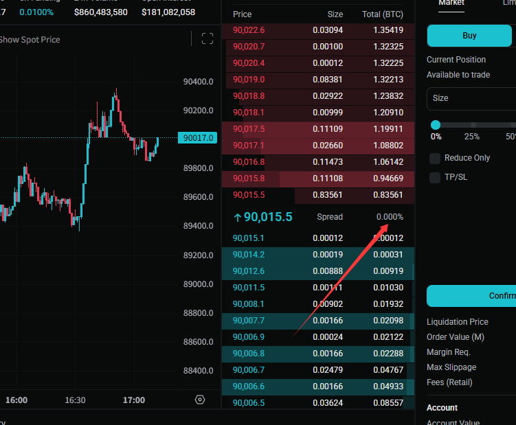This screenshot has height=425, width=516.
Task: Toggle the Show Spot Price option
Action: (x=30, y=40)
